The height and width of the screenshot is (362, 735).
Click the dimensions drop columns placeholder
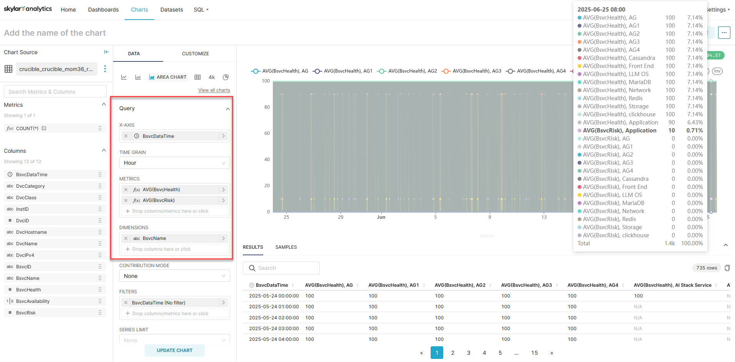click(175, 249)
